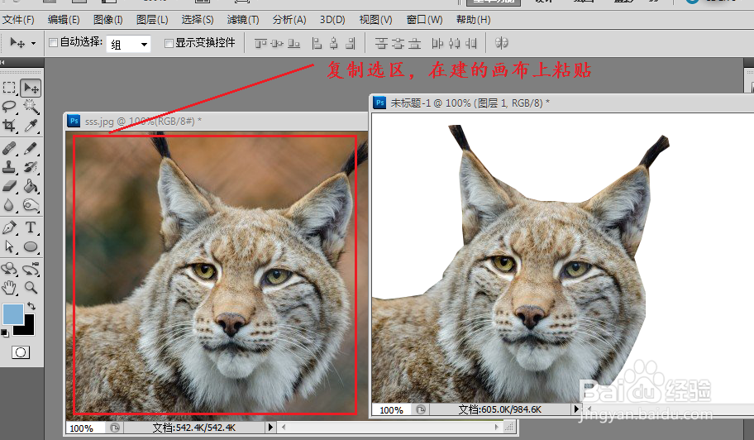754x440 pixels.
Task: Click sss.jpg horizontal scrollbar left arrow
Action: [x=284, y=427]
